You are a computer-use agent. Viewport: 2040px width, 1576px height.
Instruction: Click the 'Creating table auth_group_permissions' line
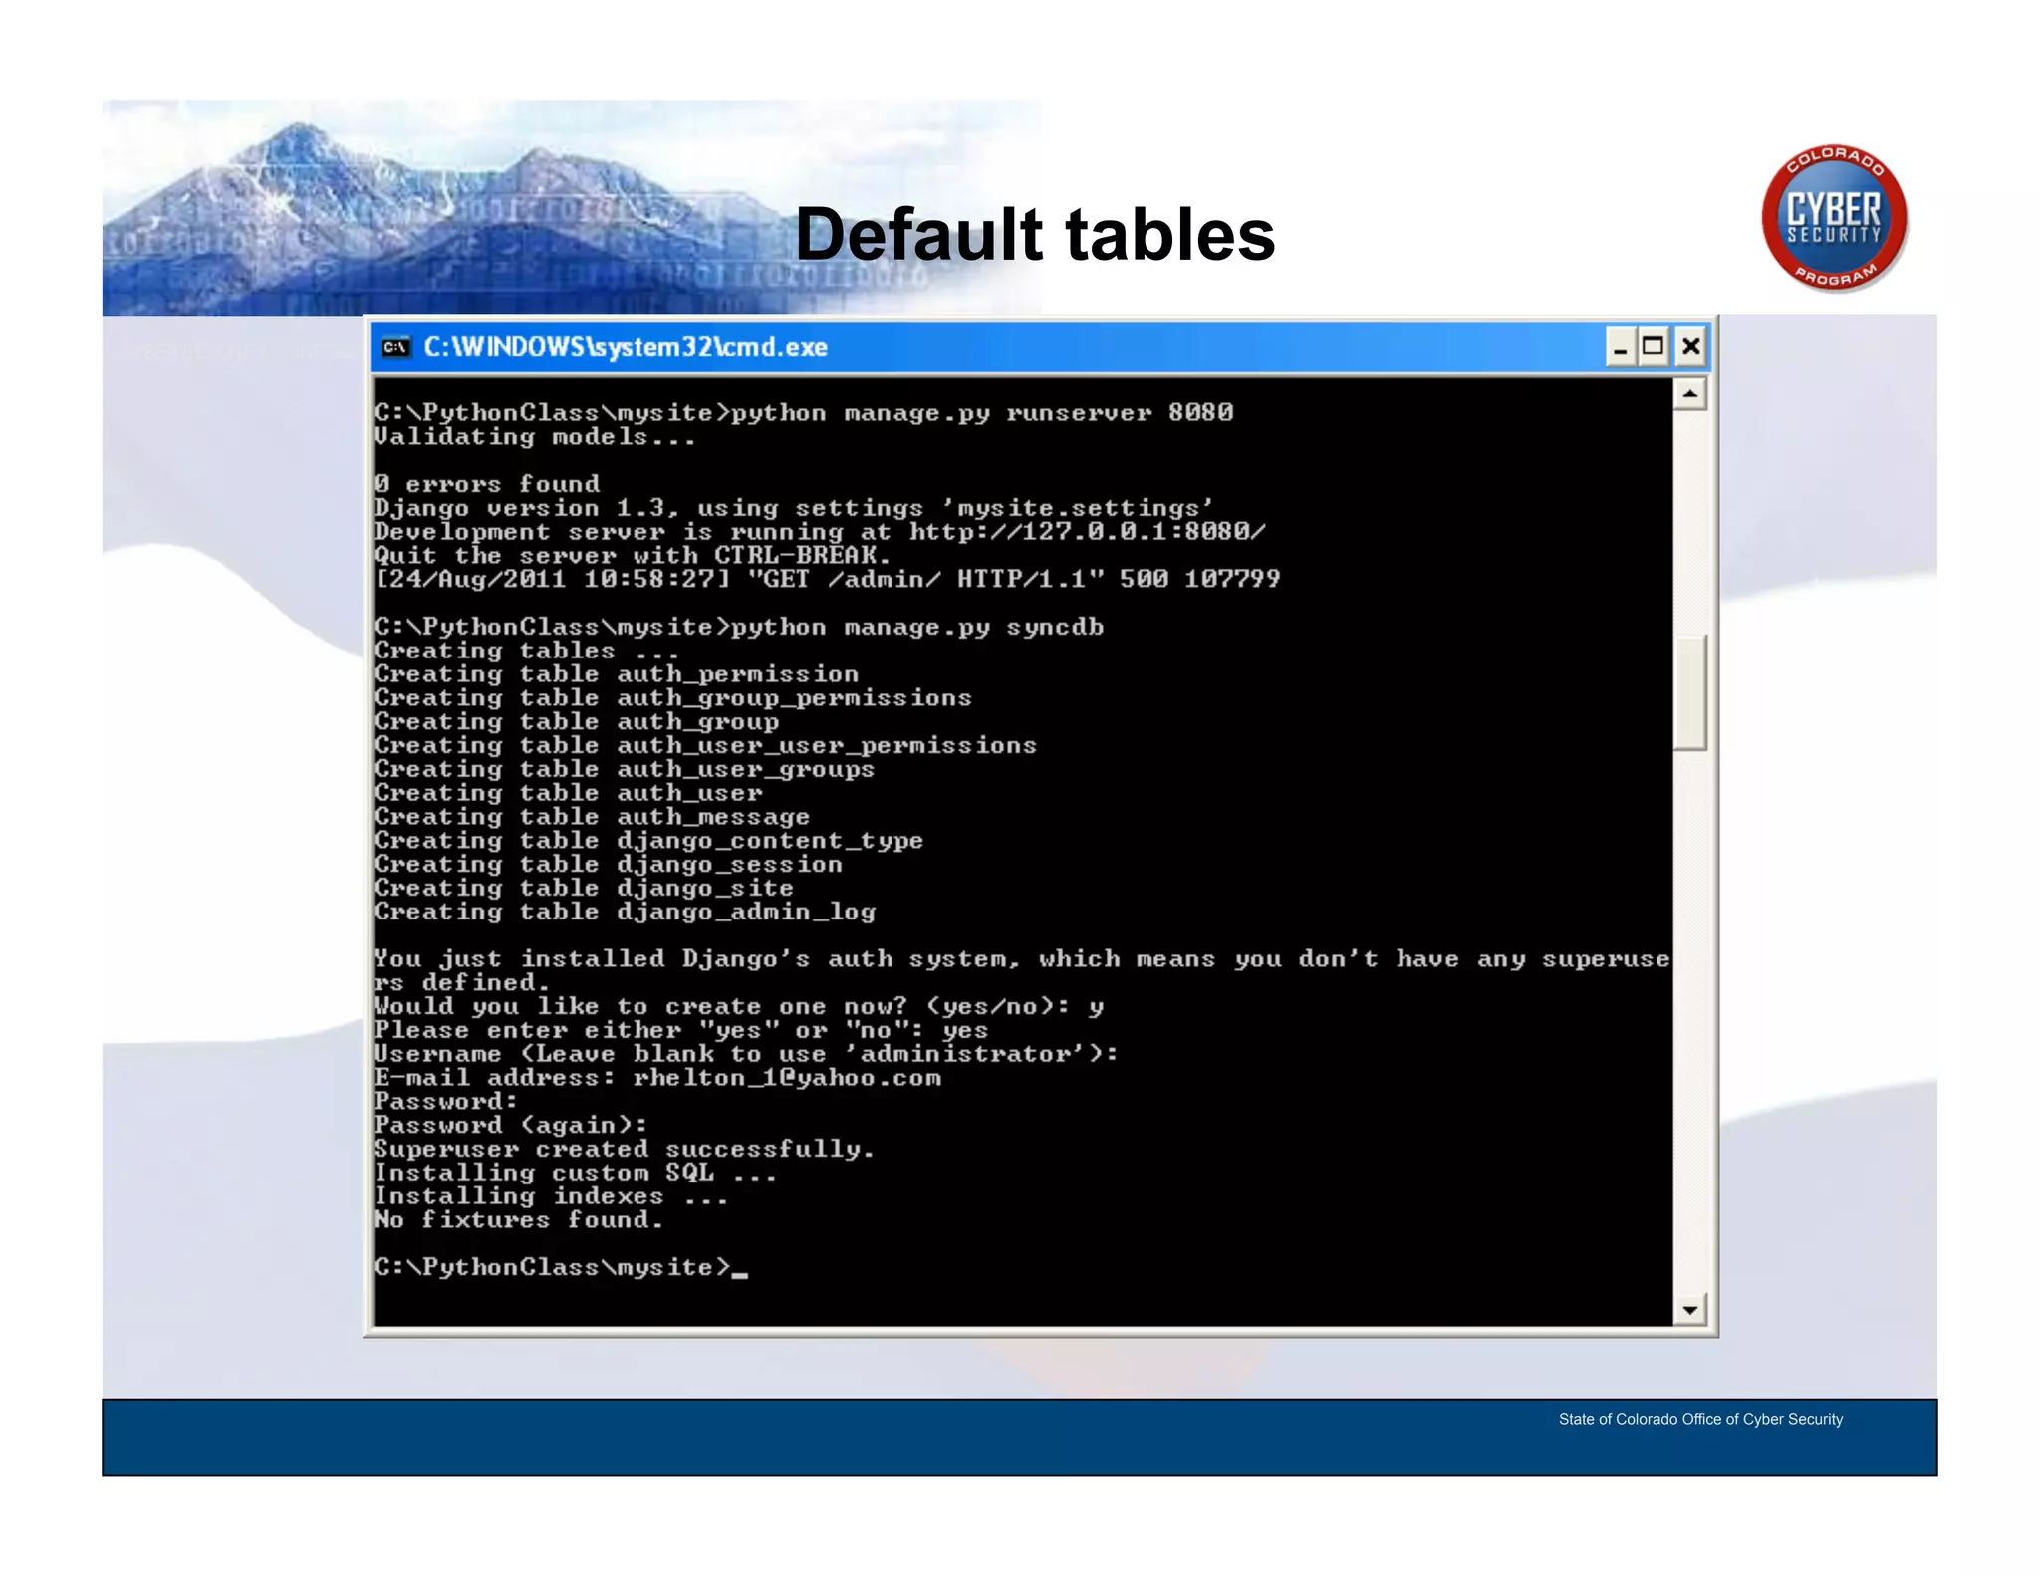coord(673,699)
